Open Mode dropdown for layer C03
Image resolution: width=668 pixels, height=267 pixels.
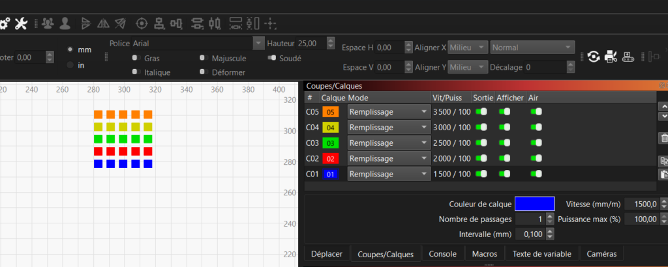(389, 143)
